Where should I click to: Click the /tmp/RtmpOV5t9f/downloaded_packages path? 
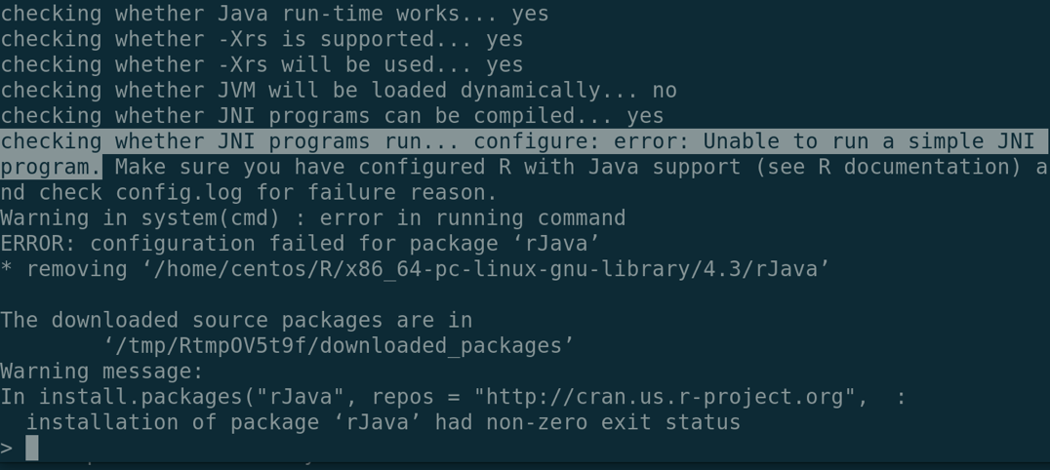coord(339,345)
